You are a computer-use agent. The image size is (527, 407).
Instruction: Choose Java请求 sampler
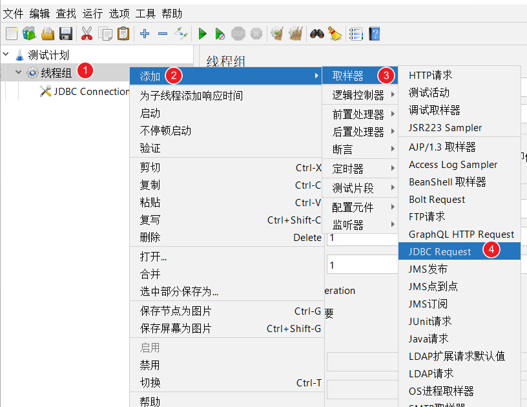tap(459, 339)
